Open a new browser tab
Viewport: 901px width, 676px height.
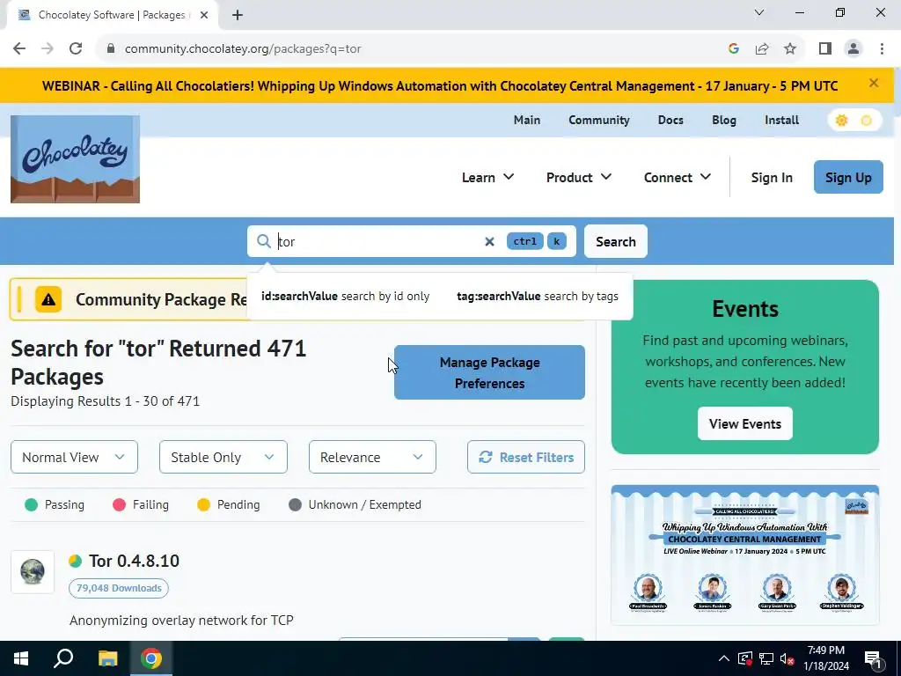(238, 15)
